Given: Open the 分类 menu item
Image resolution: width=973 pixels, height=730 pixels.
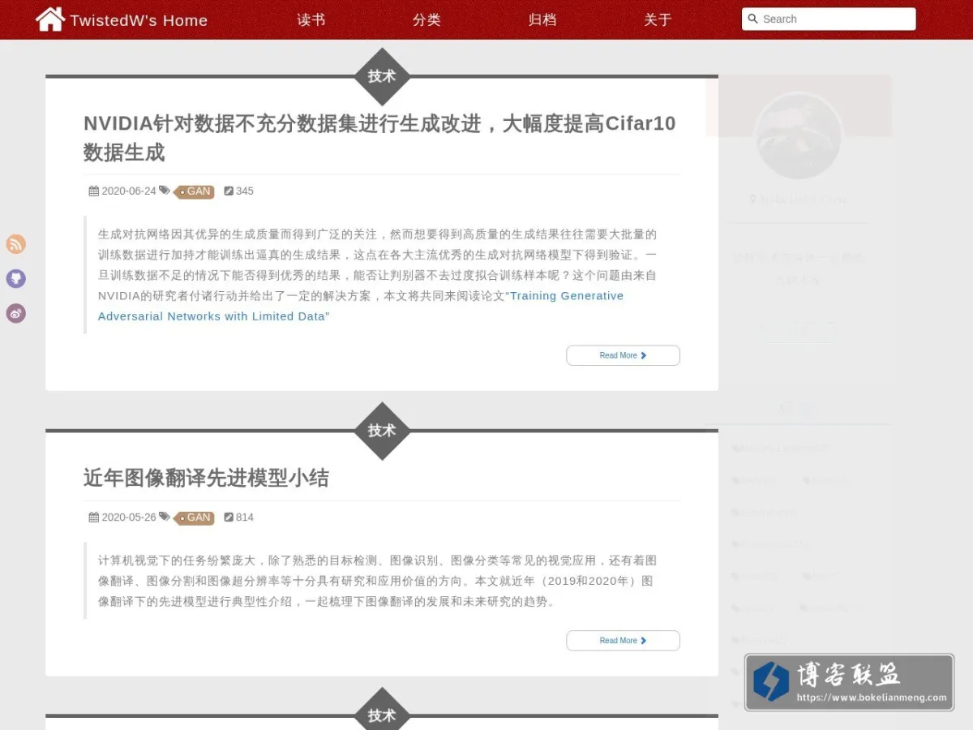Looking at the screenshot, I should coord(426,19).
